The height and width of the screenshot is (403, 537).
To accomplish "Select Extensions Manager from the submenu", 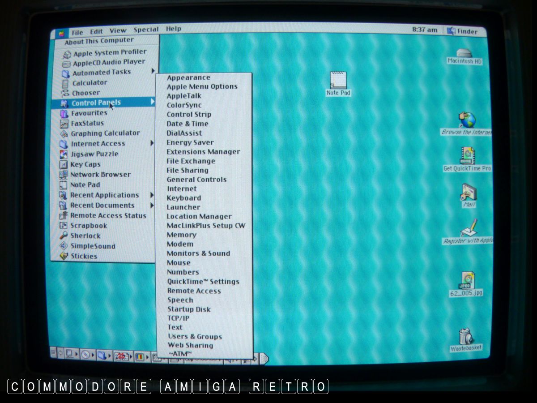I will click(x=203, y=152).
